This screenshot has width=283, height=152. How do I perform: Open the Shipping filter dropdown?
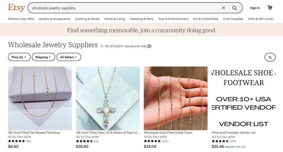tap(43, 57)
